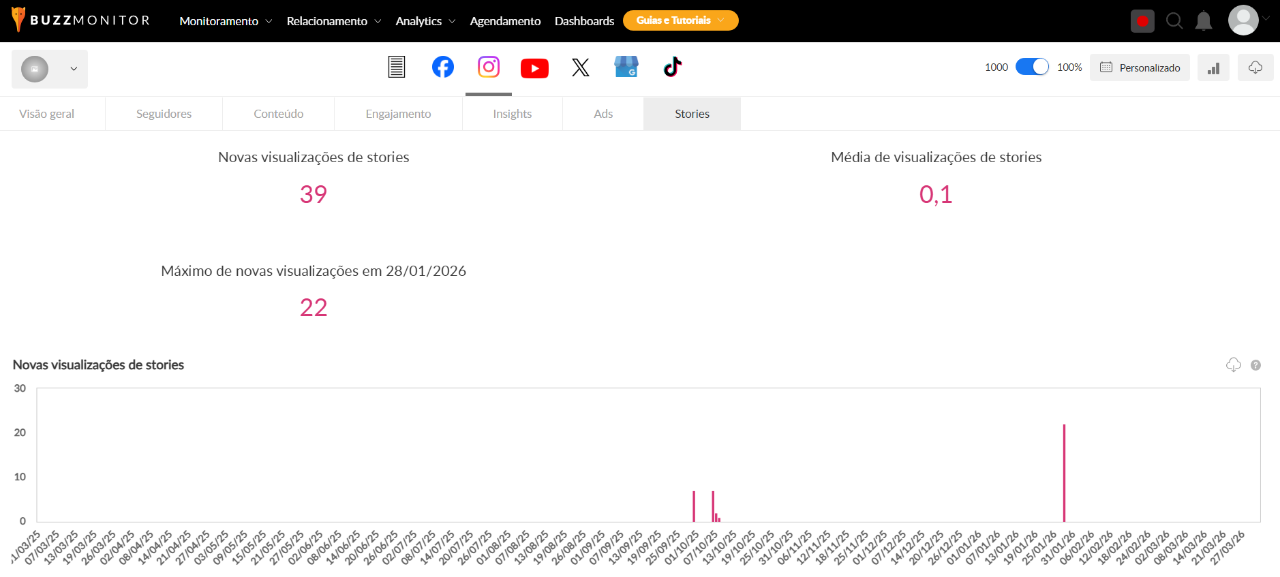Click the red record button
Viewport: 1280px width, 577px height.
coord(1142,21)
